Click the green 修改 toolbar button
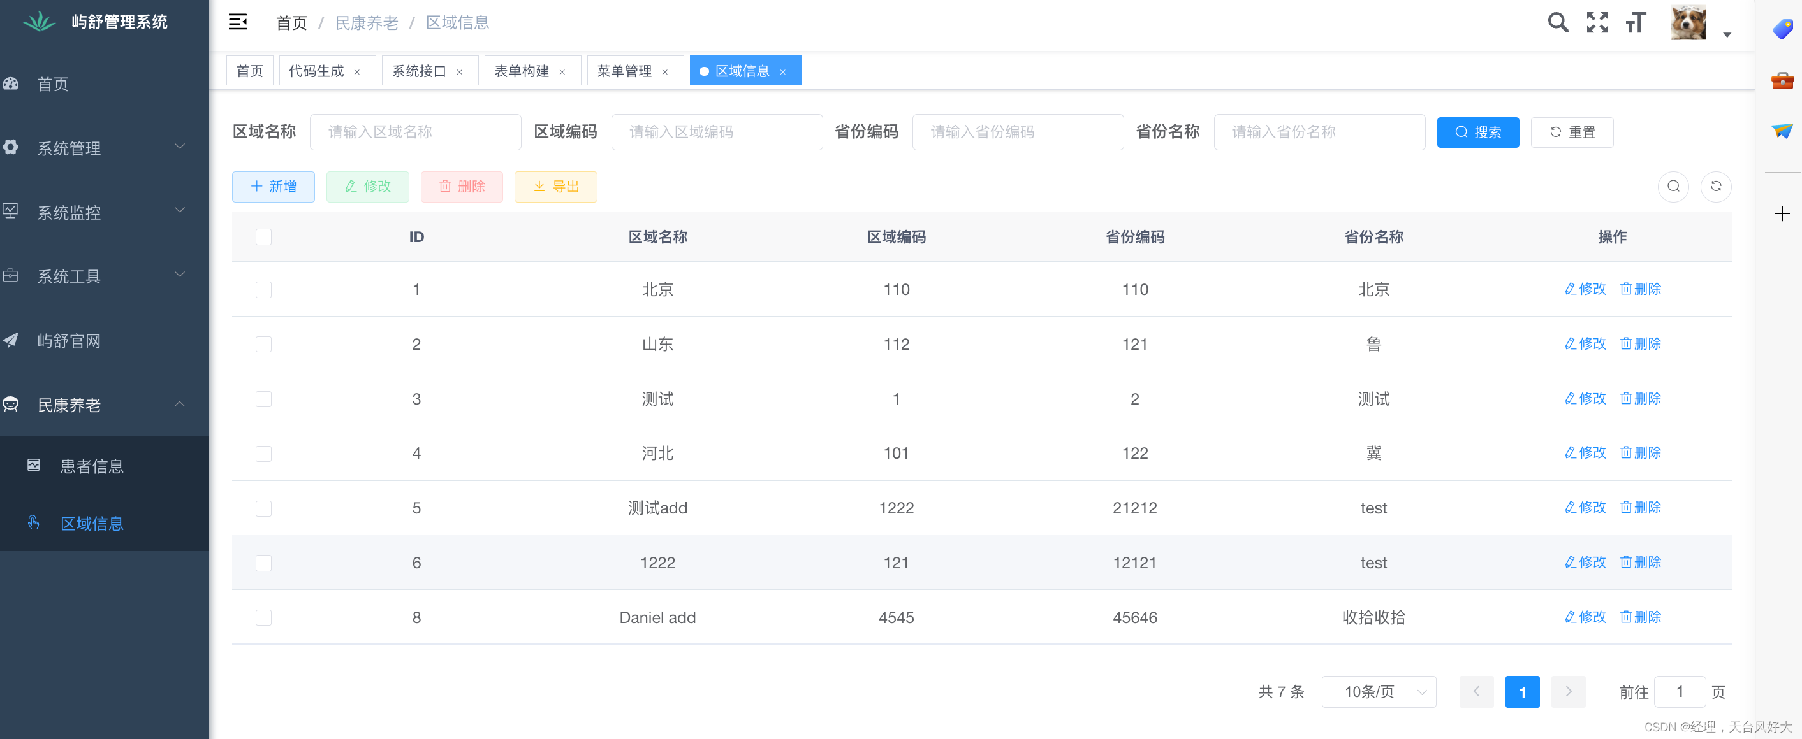 click(368, 187)
